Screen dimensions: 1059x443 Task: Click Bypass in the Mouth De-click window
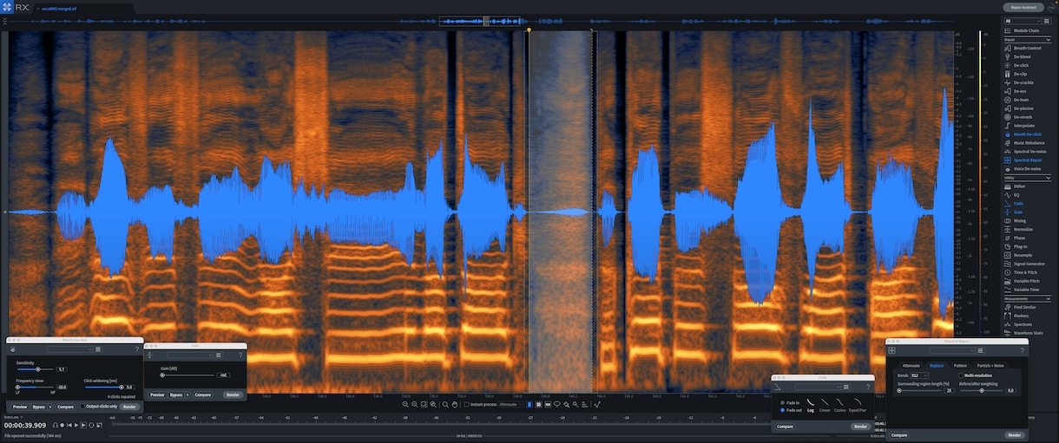point(39,407)
